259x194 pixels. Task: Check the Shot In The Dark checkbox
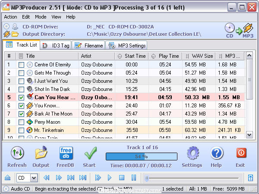point(21,89)
